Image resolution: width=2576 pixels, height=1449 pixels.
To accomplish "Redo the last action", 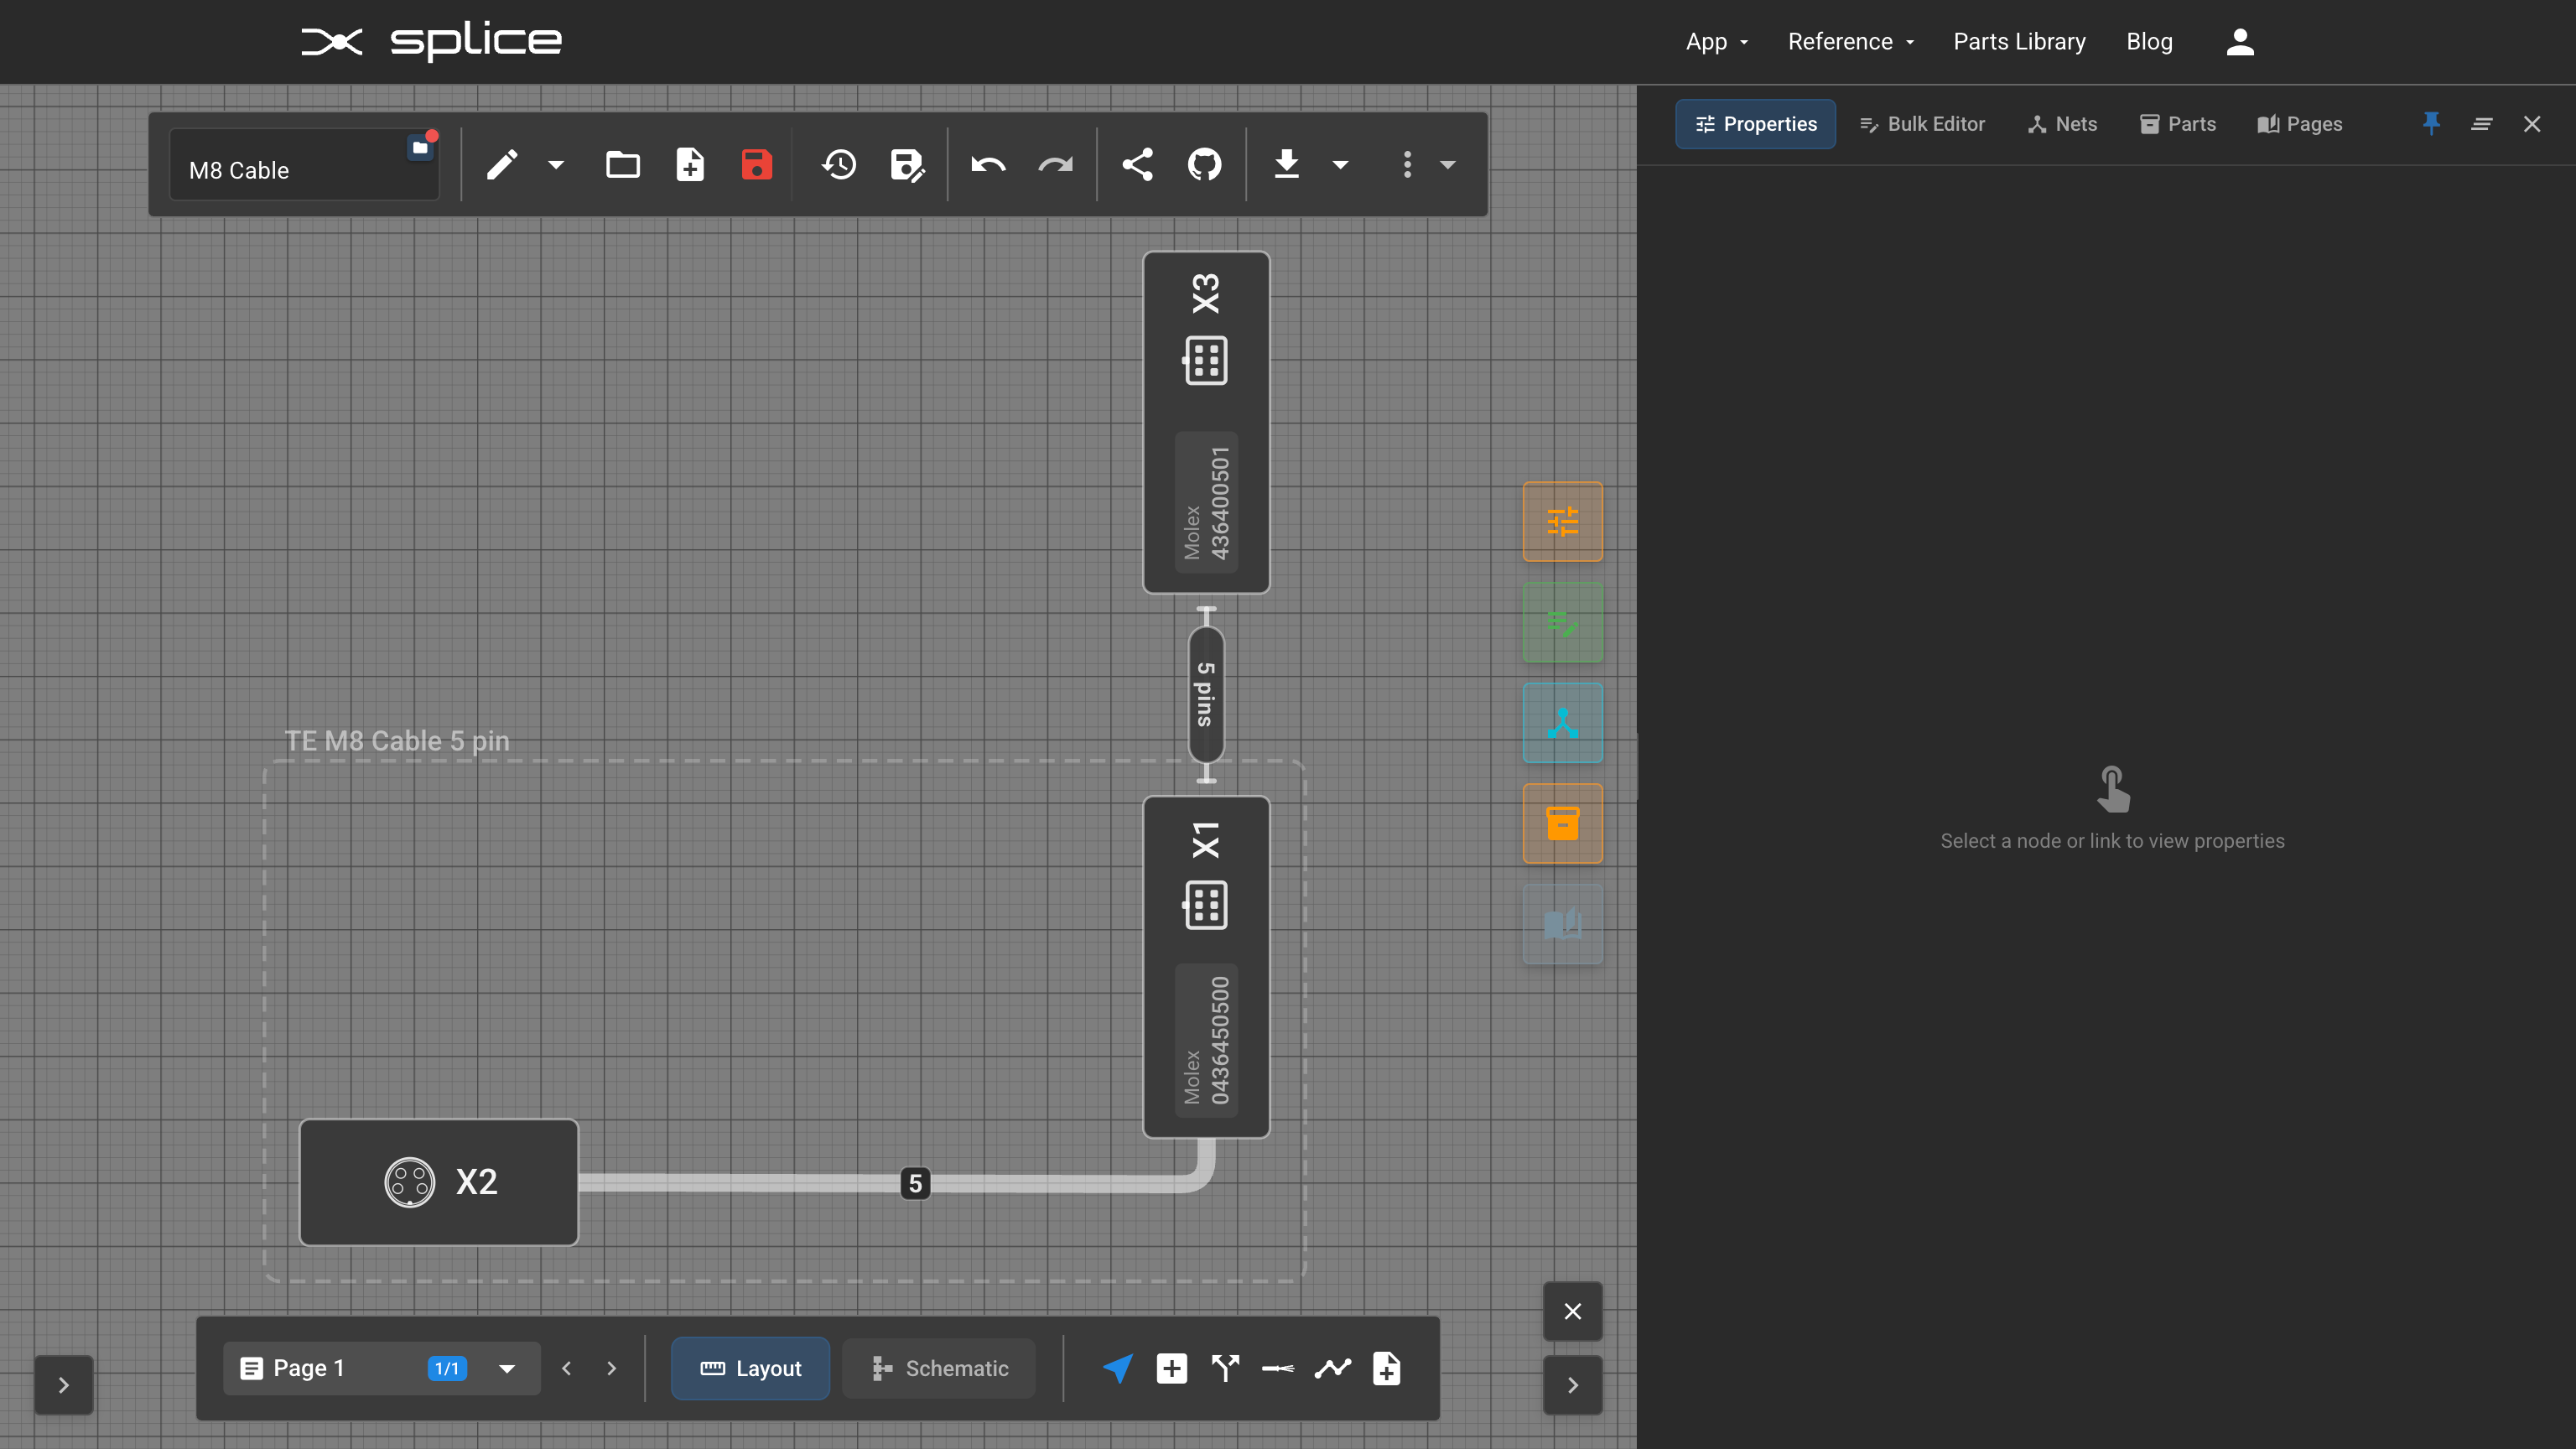I will pos(1055,165).
